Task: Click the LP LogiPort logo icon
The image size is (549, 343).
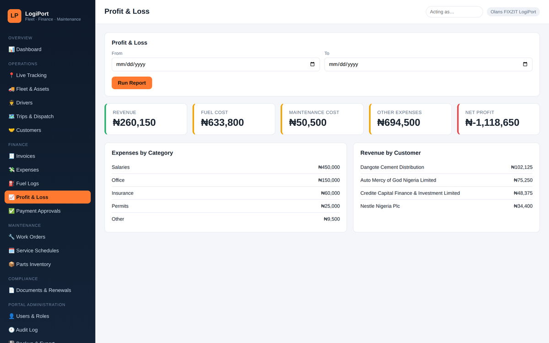Action: pos(15,16)
